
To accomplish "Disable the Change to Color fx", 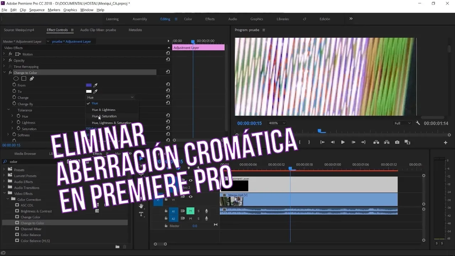I will (x=10, y=73).
